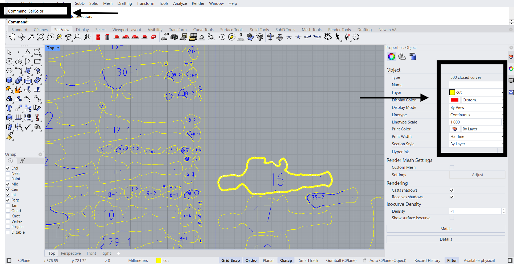The image size is (514, 264).
Task: Toggle the Ortho mode in status bar
Action: point(251,261)
